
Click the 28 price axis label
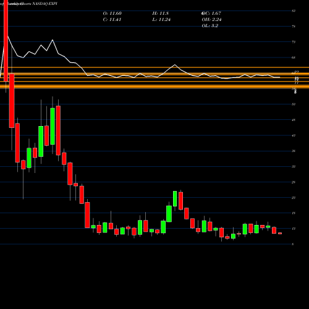[x=294, y=182]
